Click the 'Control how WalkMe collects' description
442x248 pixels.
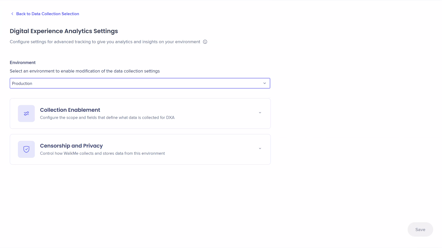(102, 153)
